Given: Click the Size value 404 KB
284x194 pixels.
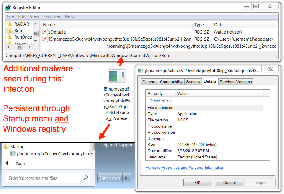Looking at the screenshot, I should pos(197,145).
